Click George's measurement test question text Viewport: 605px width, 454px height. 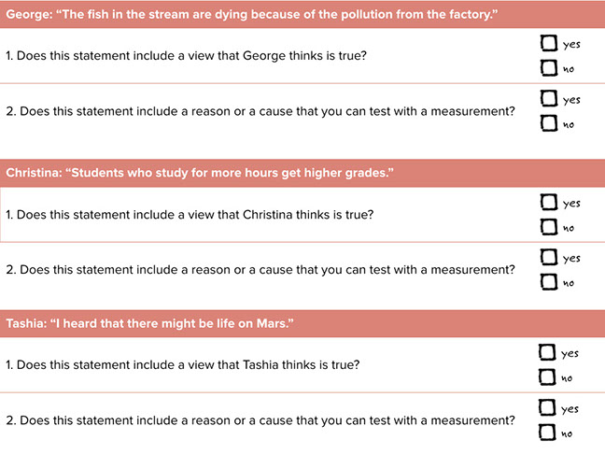260,111
